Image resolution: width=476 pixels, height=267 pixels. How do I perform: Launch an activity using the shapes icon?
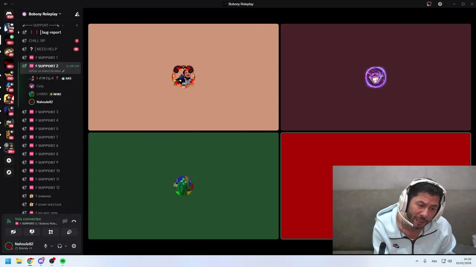coord(51,232)
